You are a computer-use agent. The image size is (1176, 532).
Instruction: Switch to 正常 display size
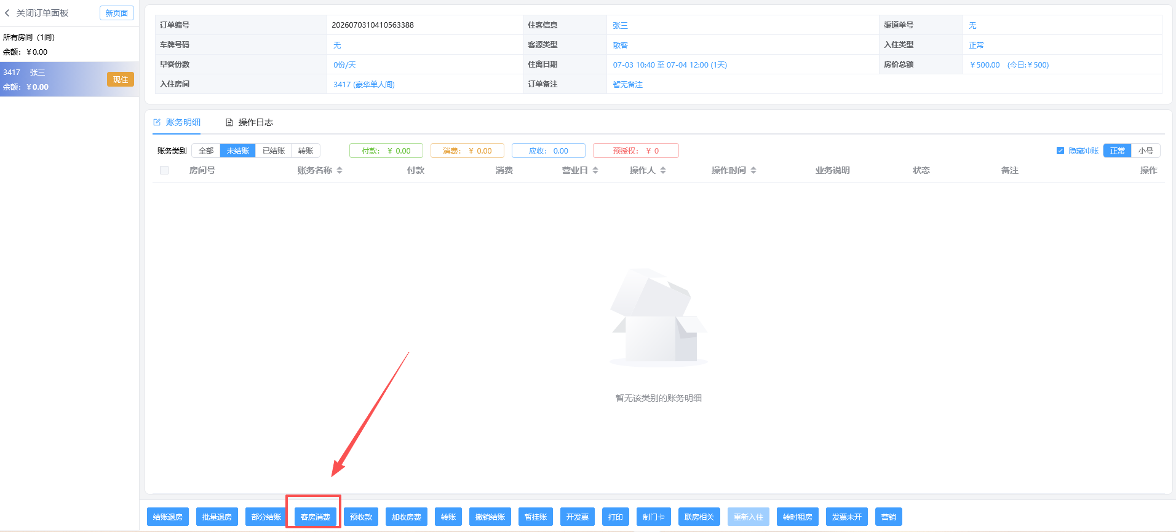coord(1117,151)
